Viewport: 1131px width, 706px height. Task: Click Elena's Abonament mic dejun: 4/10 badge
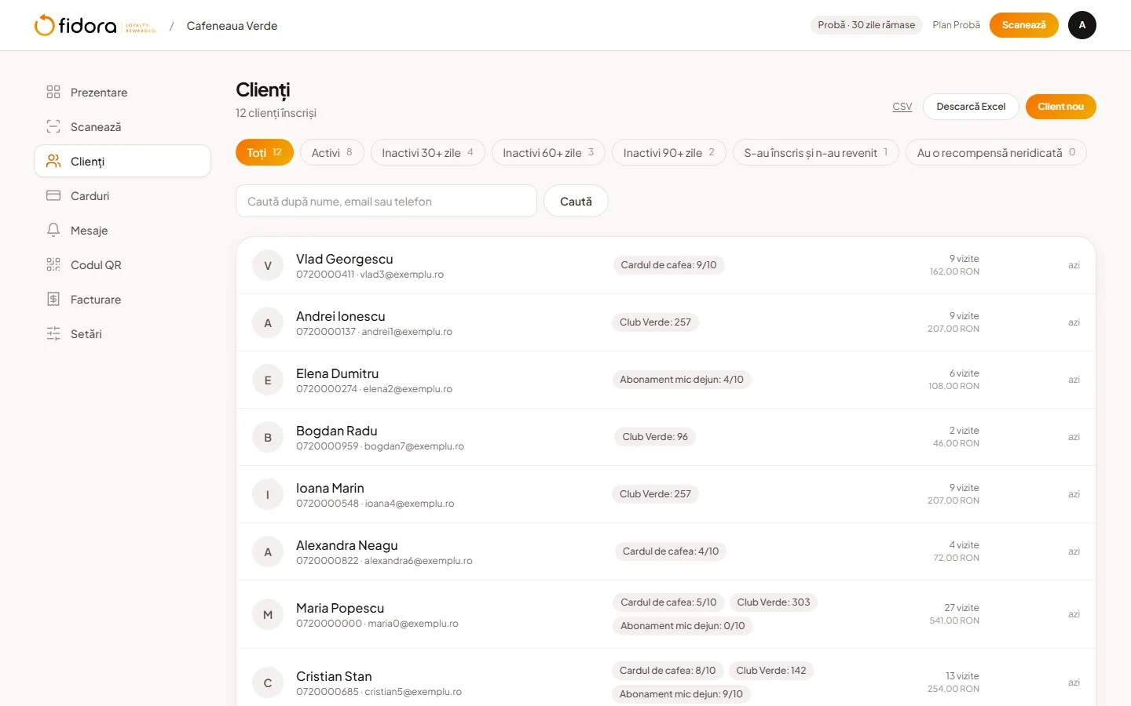[682, 380]
